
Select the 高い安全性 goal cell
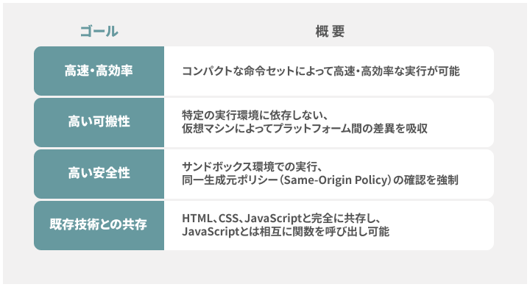[x=99, y=174]
